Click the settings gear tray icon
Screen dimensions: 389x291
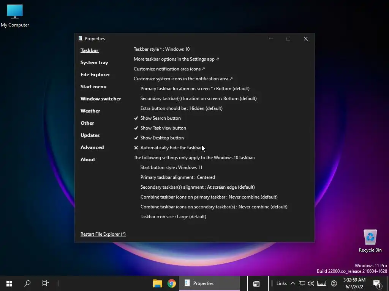point(334,283)
